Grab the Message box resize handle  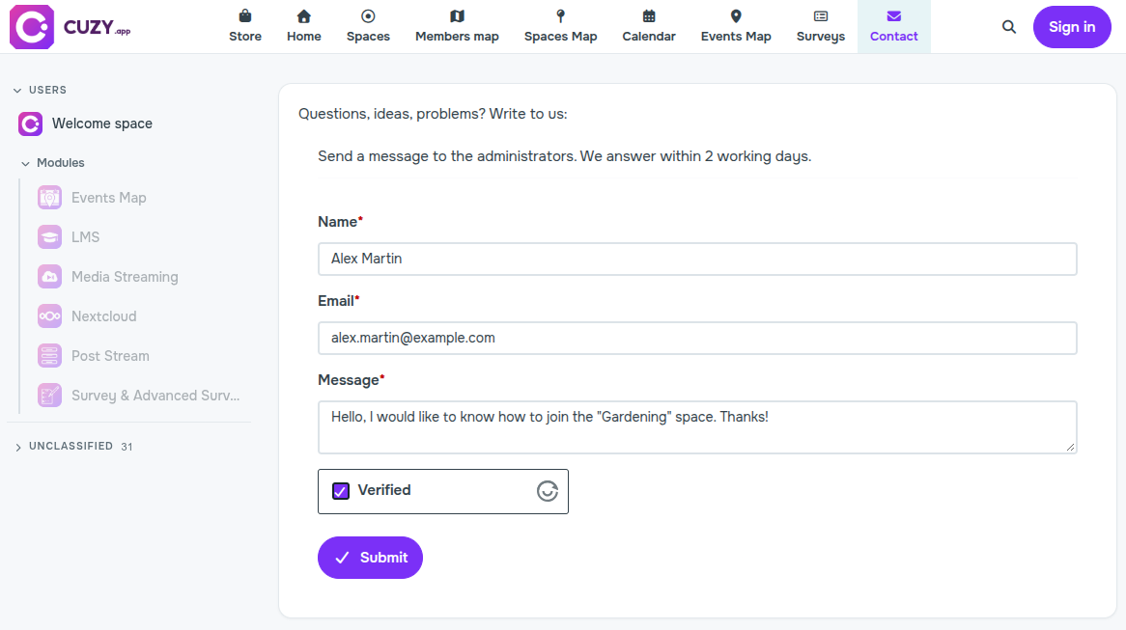click(x=1070, y=447)
